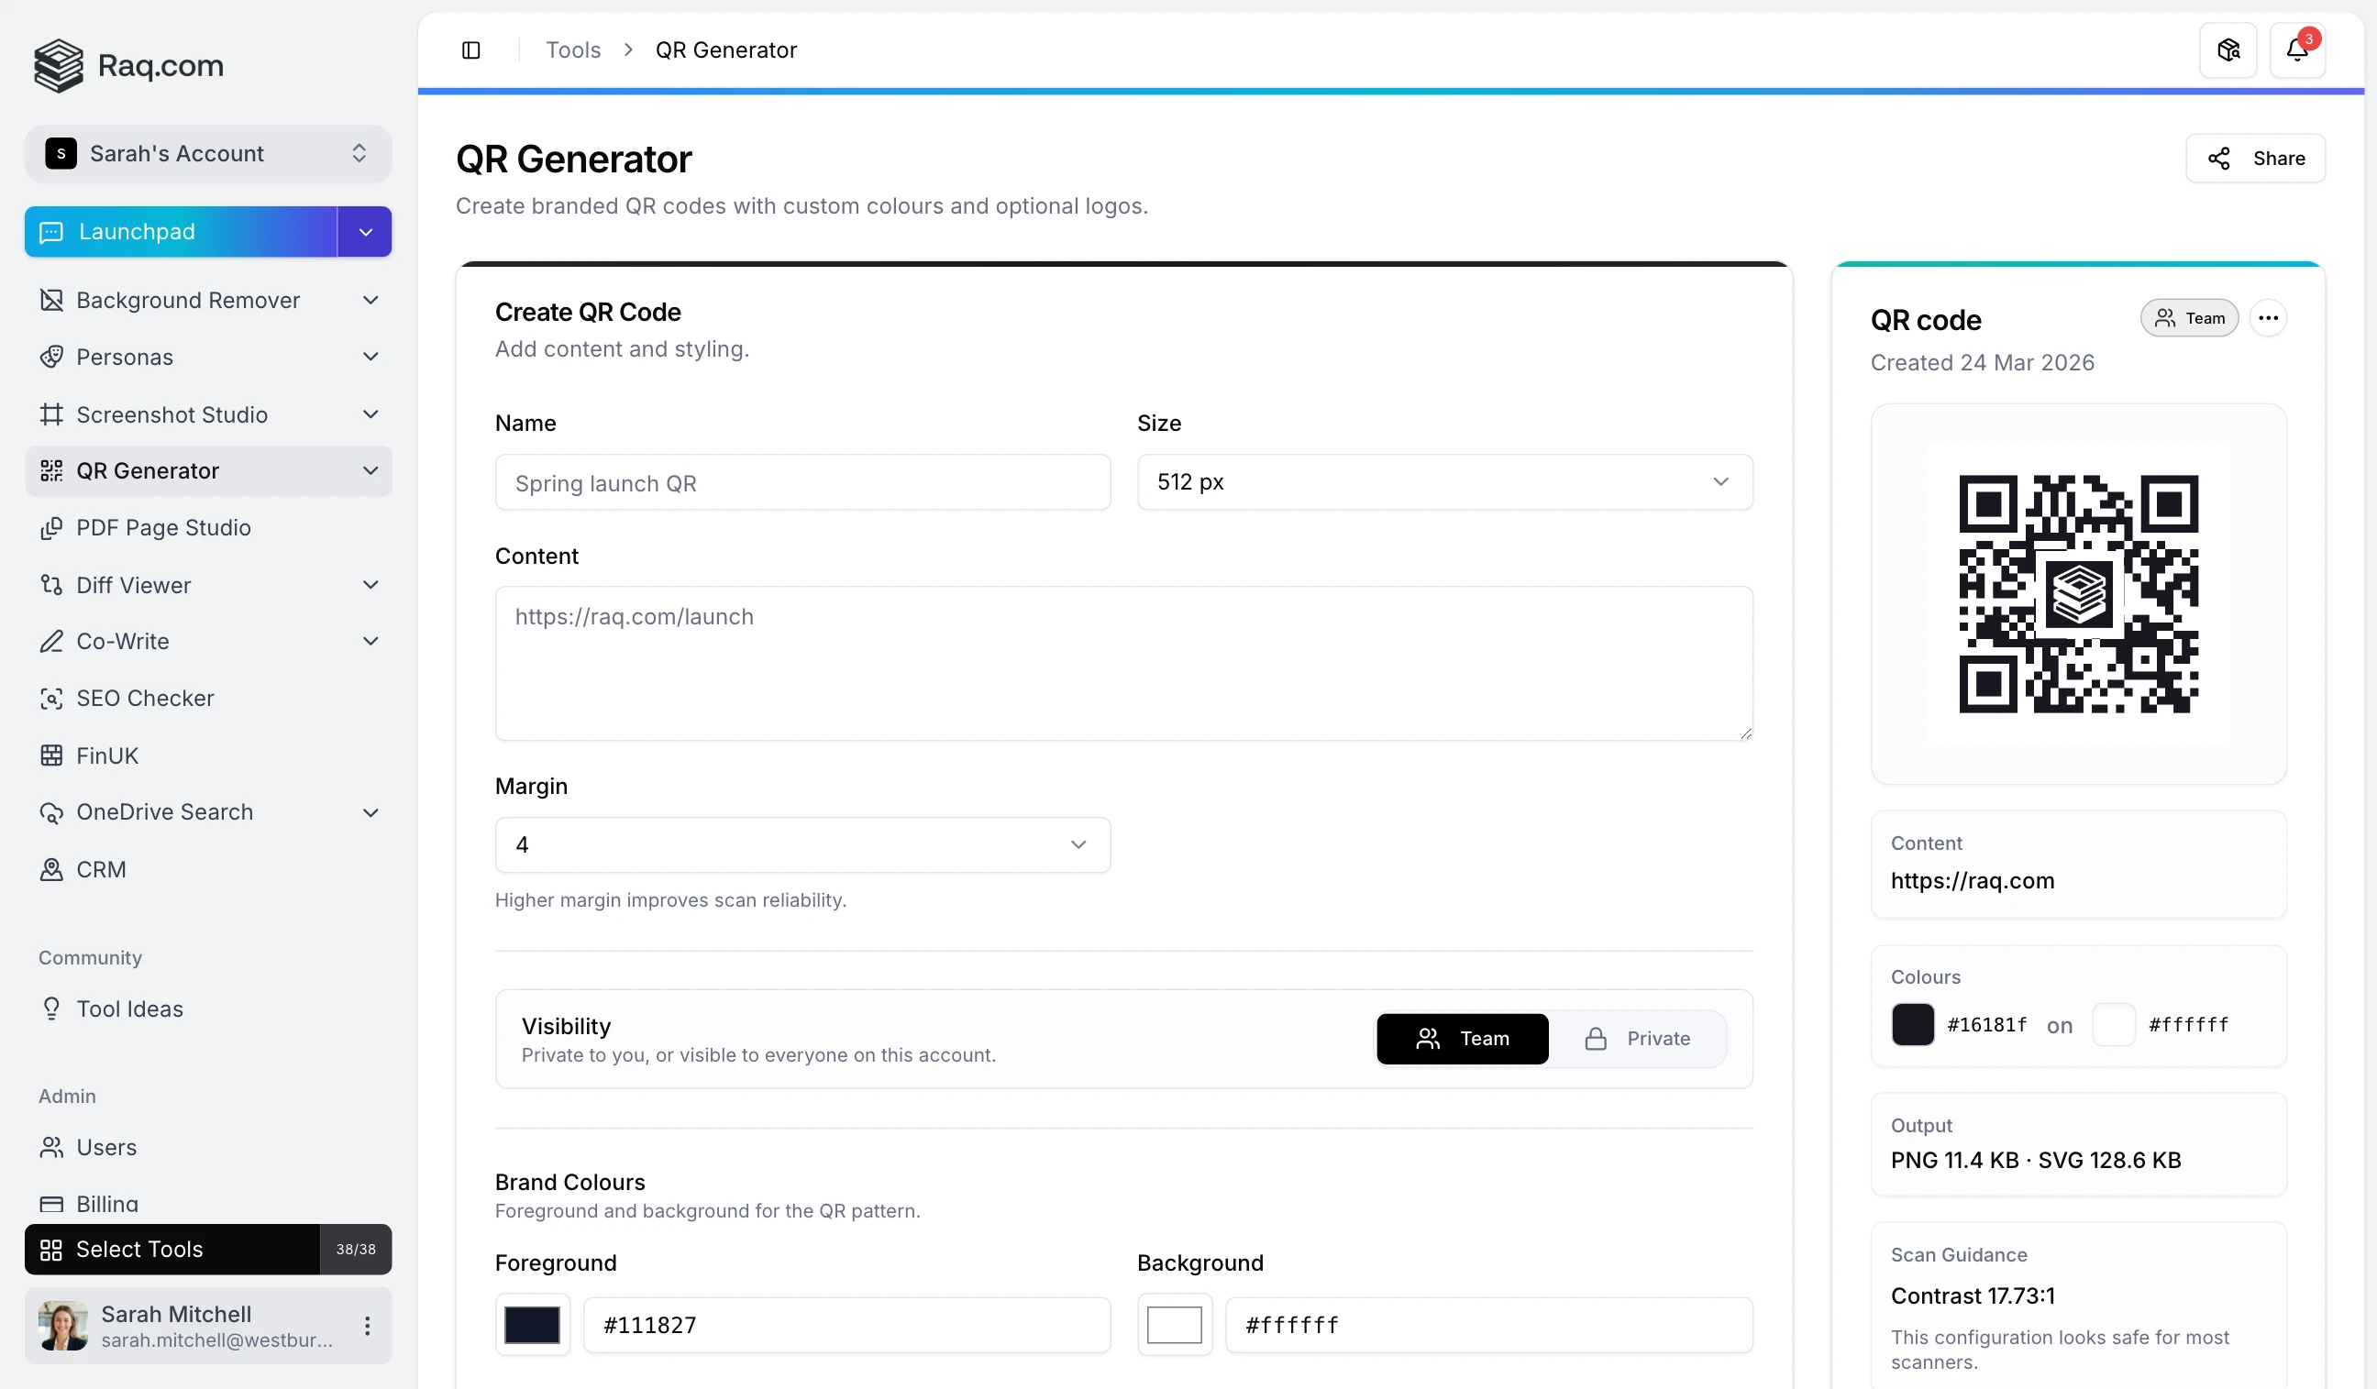Viewport: 2377px width, 1389px height.
Task: Open the Background Remover tool
Action: pyautogui.click(x=188, y=300)
